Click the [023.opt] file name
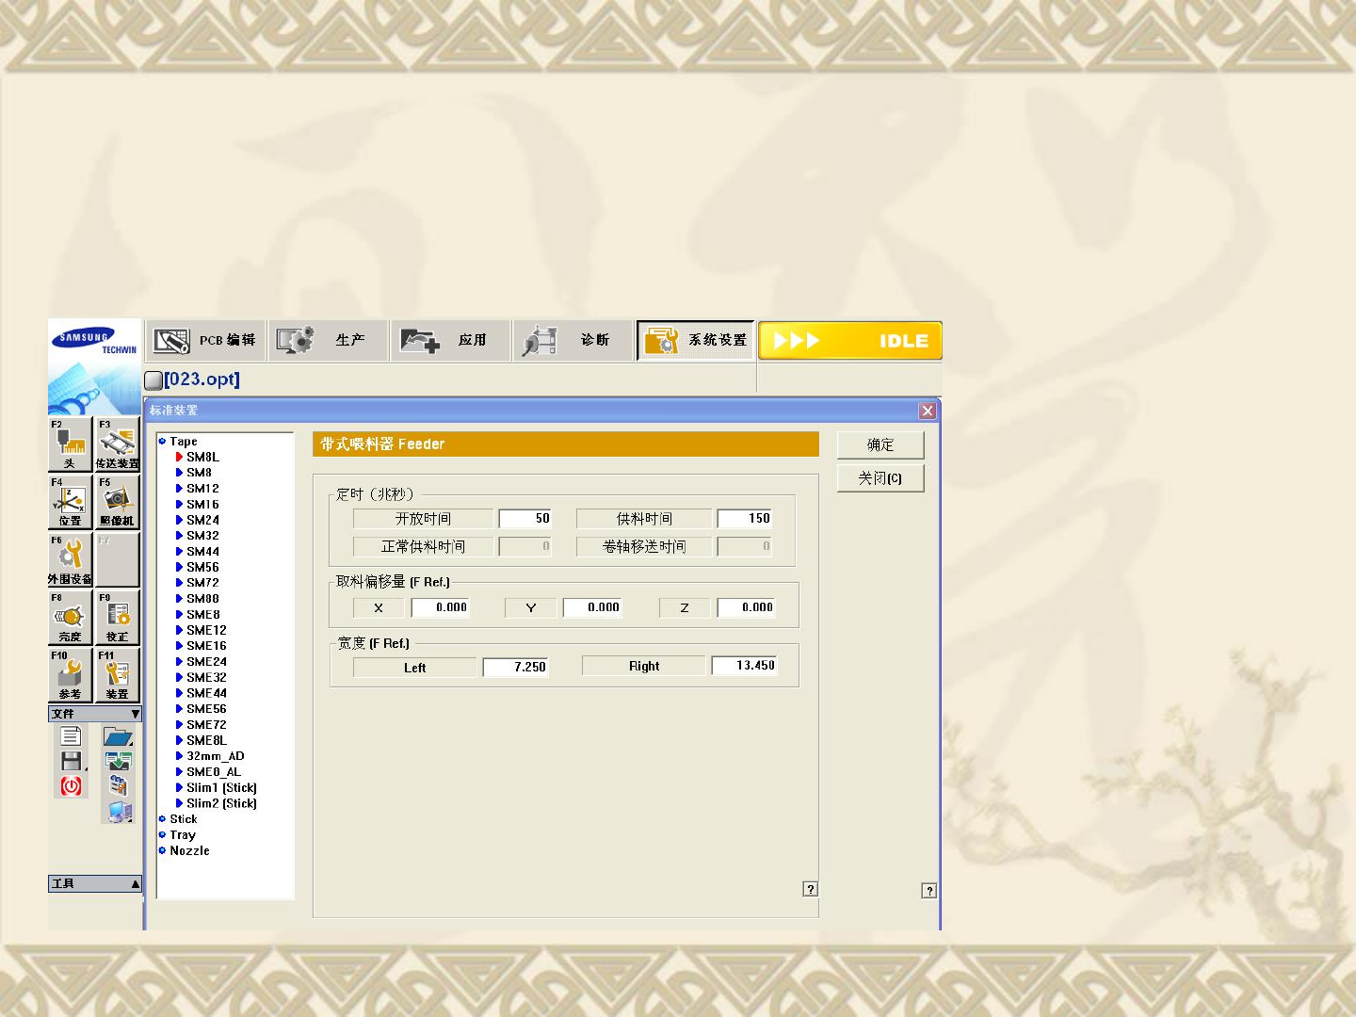This screenshot has height=1017, width=1356. coord(202,379)
